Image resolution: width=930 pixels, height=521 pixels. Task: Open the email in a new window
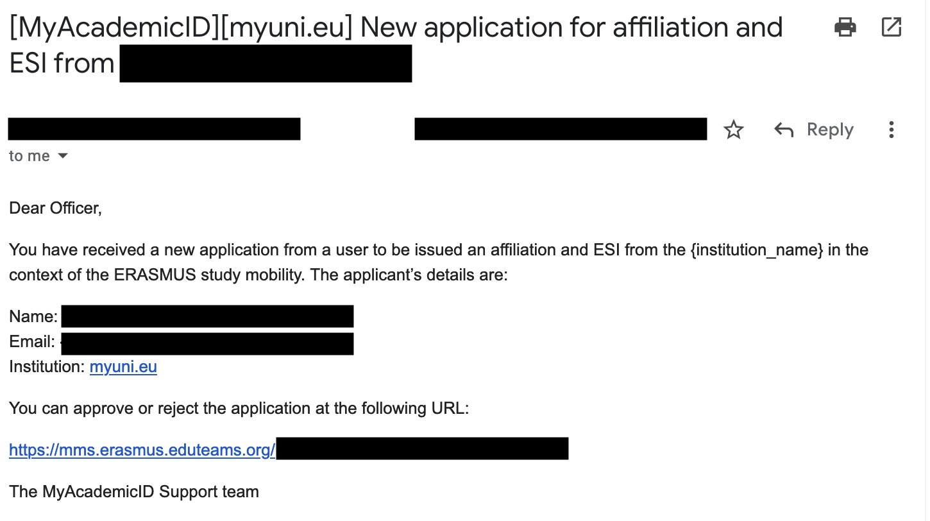(892, 27)
